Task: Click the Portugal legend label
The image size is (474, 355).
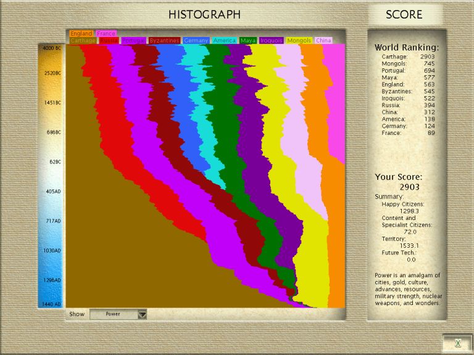Action: 134,41
